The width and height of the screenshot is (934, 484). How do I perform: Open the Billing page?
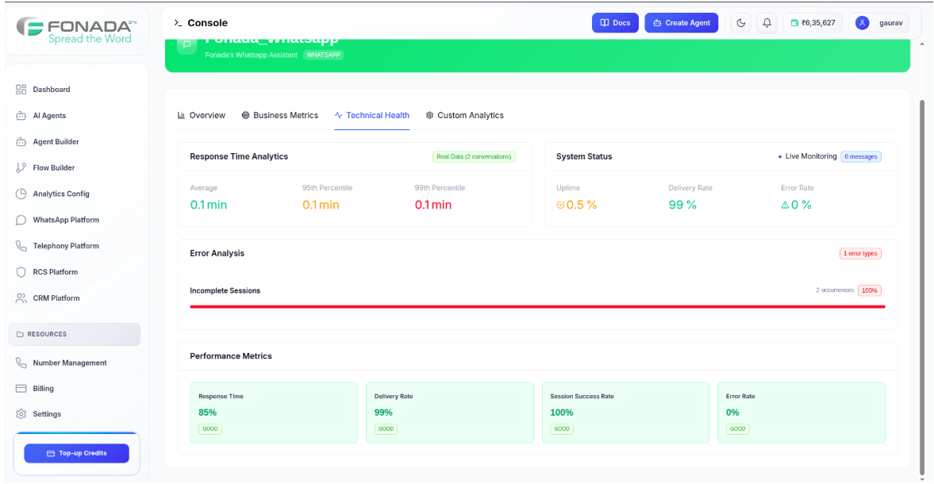43,388
